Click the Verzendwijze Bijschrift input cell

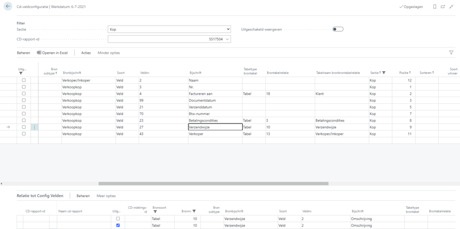215,127
